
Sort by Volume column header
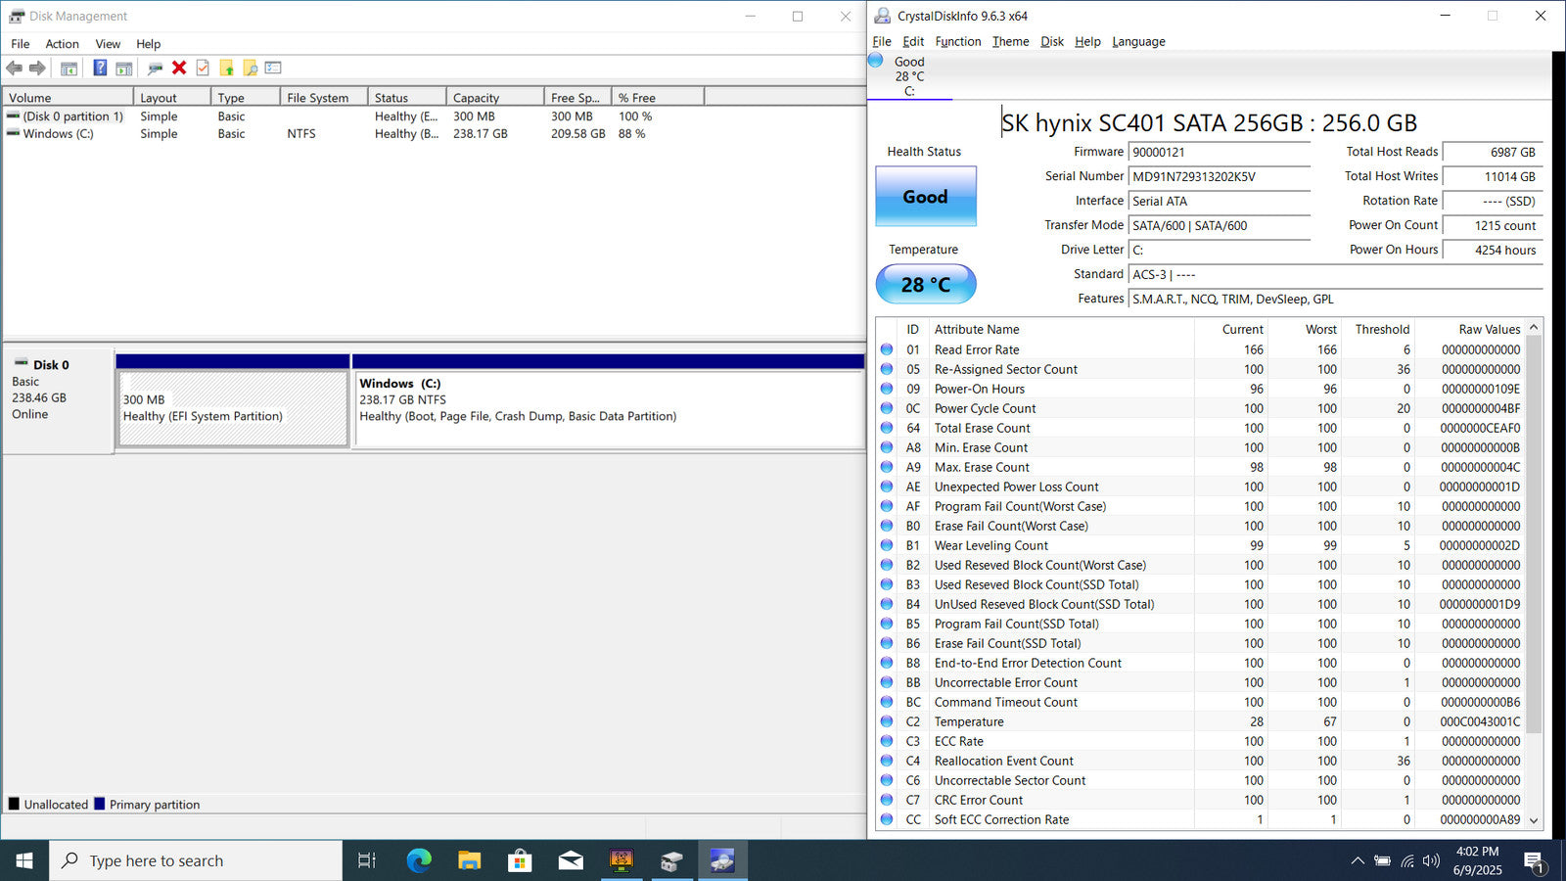point(68,97)
